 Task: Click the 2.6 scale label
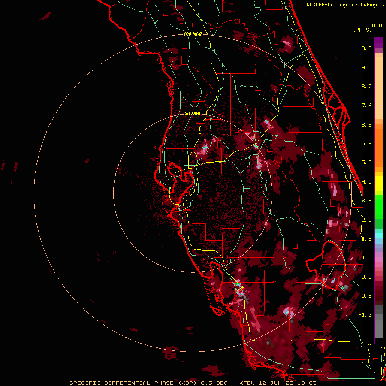pyautogui.click(x=367, y=220)
